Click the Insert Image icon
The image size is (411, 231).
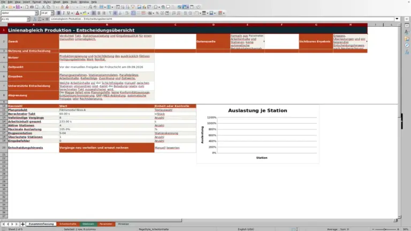[139, 7]
